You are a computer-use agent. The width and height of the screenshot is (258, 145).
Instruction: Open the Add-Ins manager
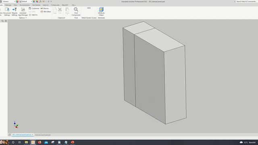[x=33, y=15]
